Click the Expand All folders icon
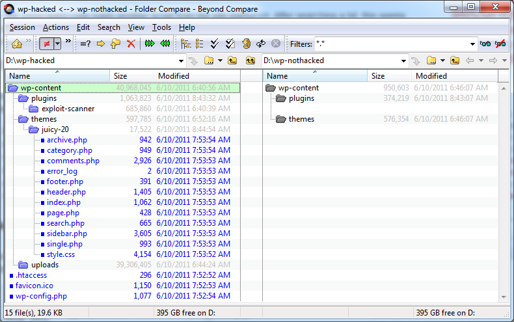 click(186, 44)
